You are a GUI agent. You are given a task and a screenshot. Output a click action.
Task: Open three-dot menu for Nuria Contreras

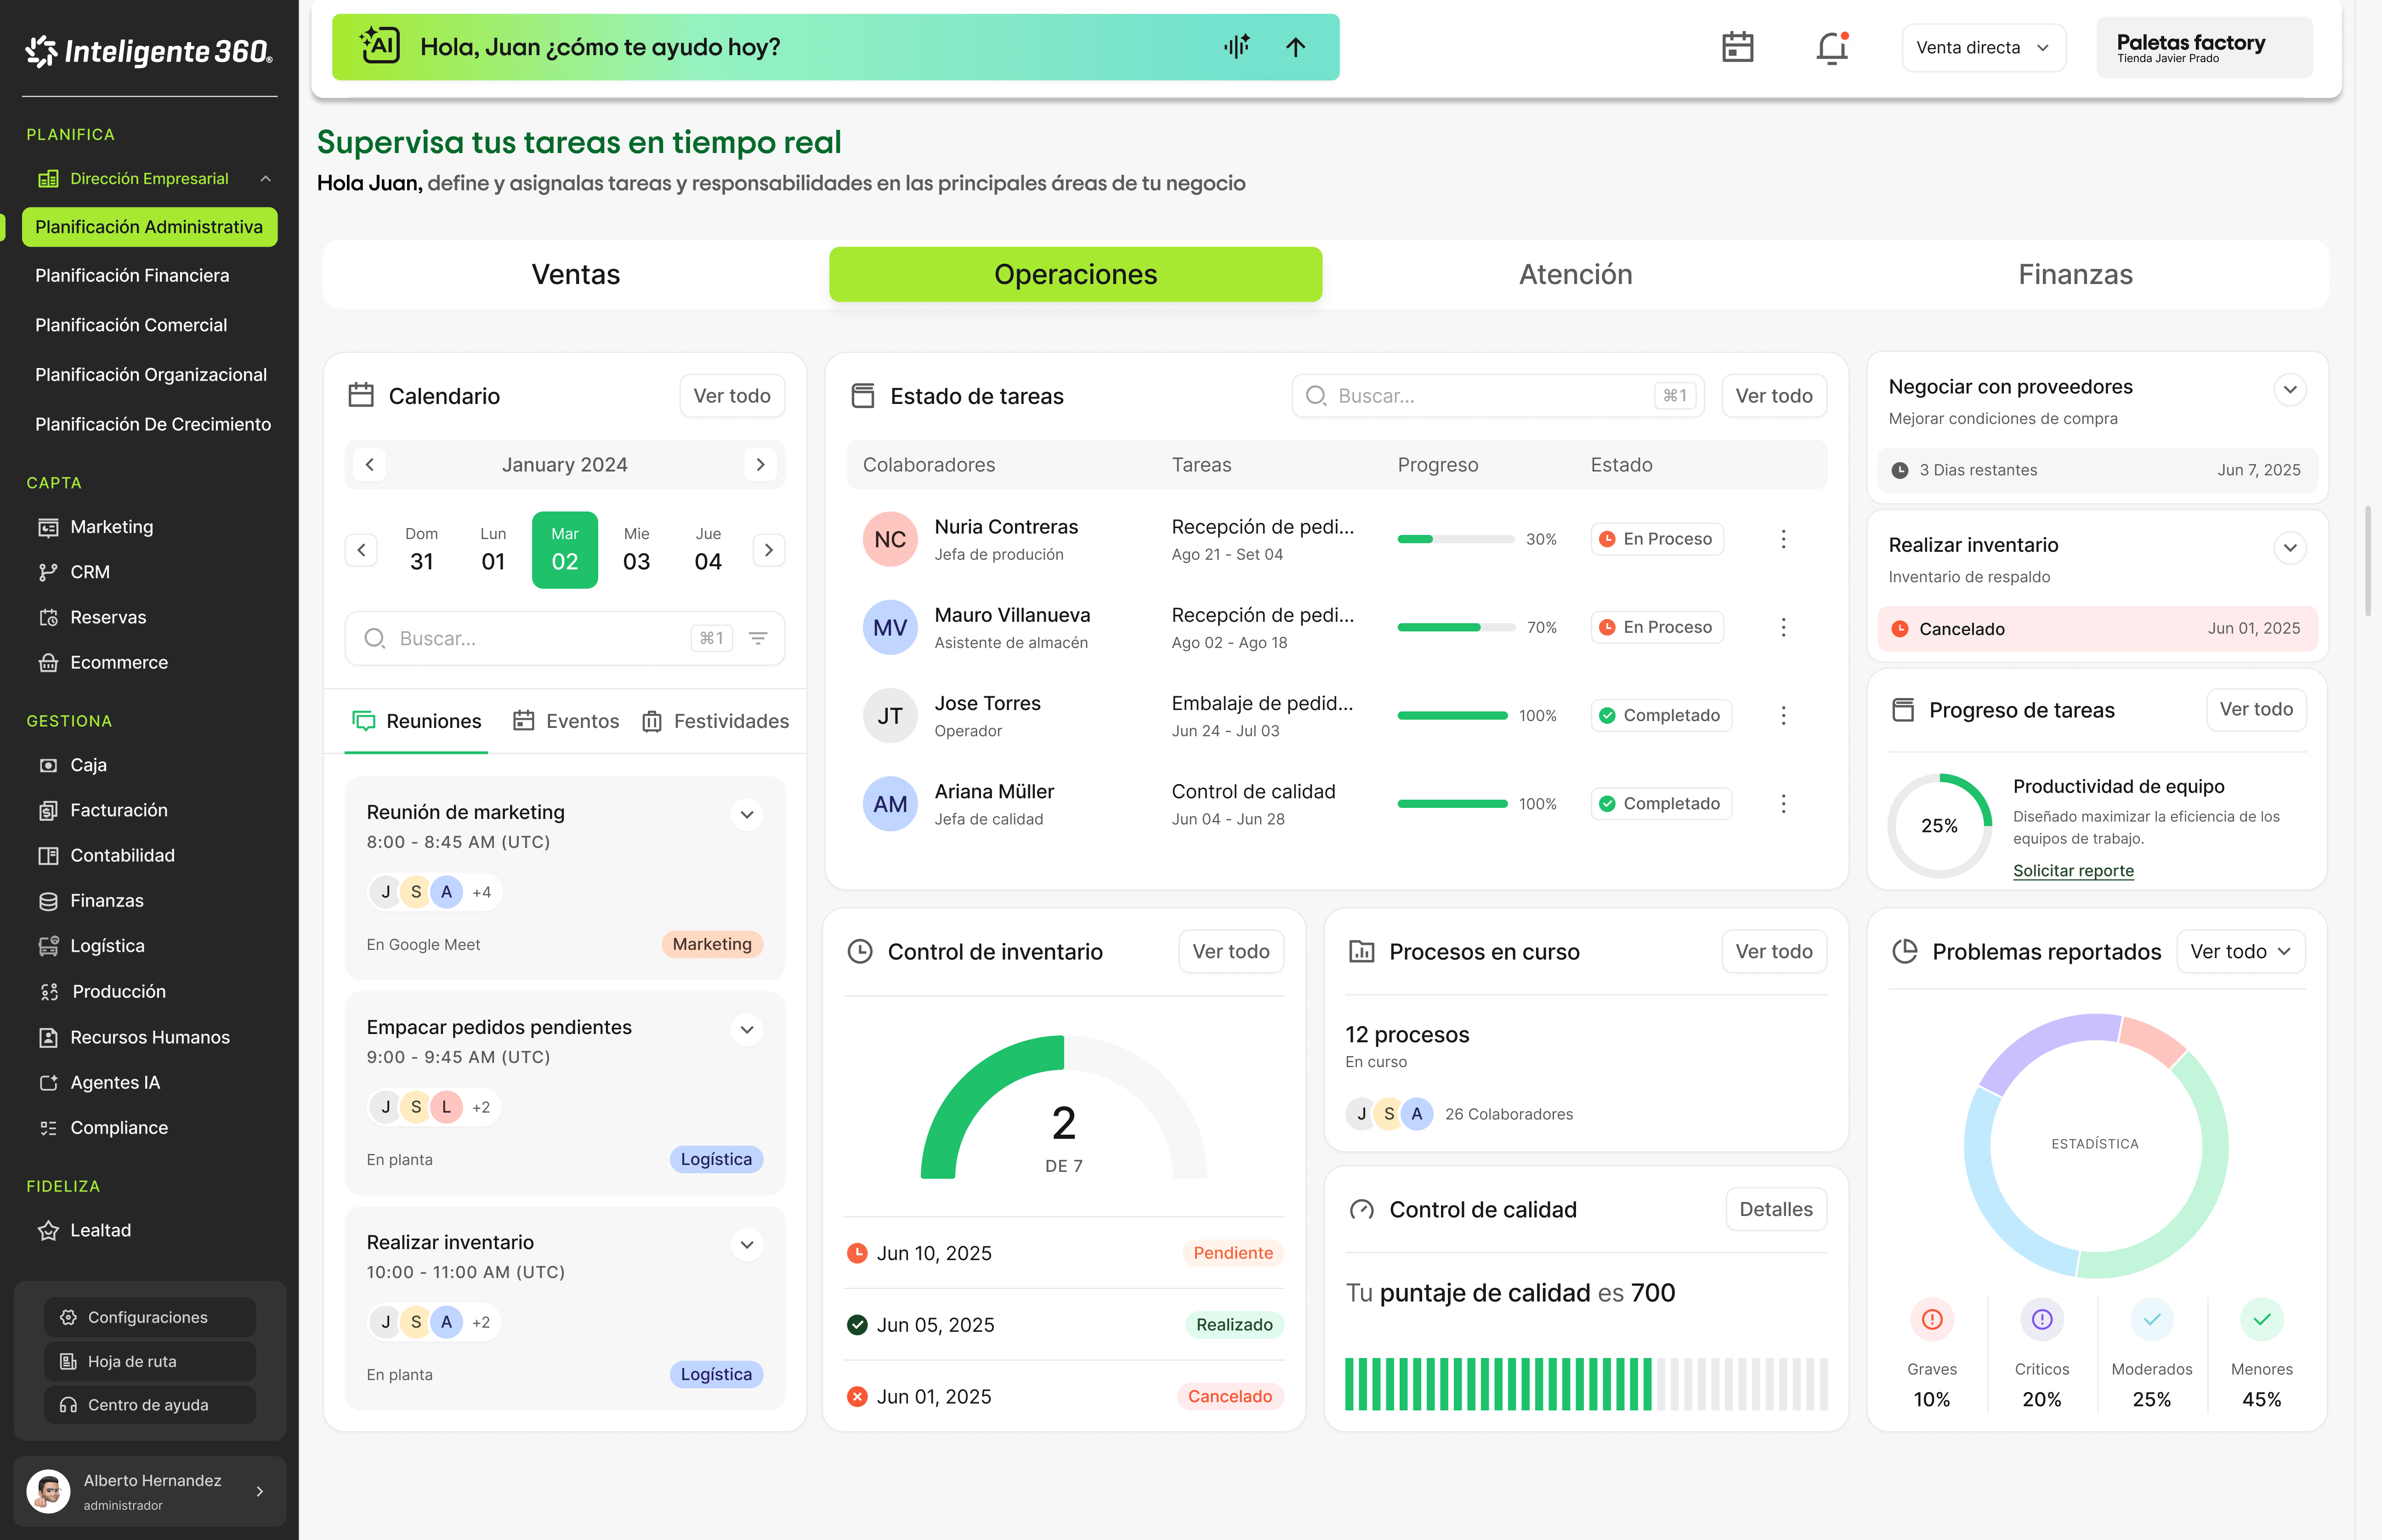1783,539
